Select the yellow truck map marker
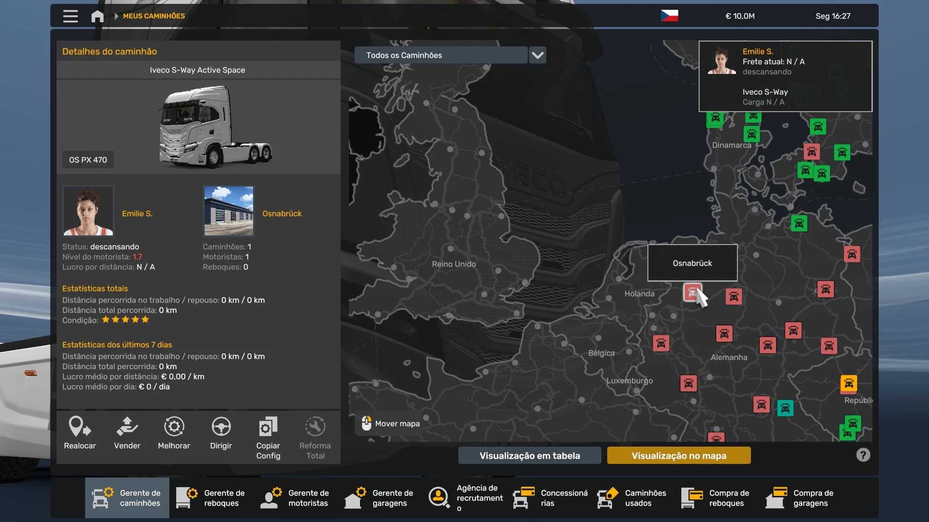Image resolution: width=929 pixels, height=522 pixels. [849, 384]
